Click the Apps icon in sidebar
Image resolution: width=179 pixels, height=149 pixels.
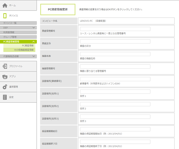tap(5, 76)
